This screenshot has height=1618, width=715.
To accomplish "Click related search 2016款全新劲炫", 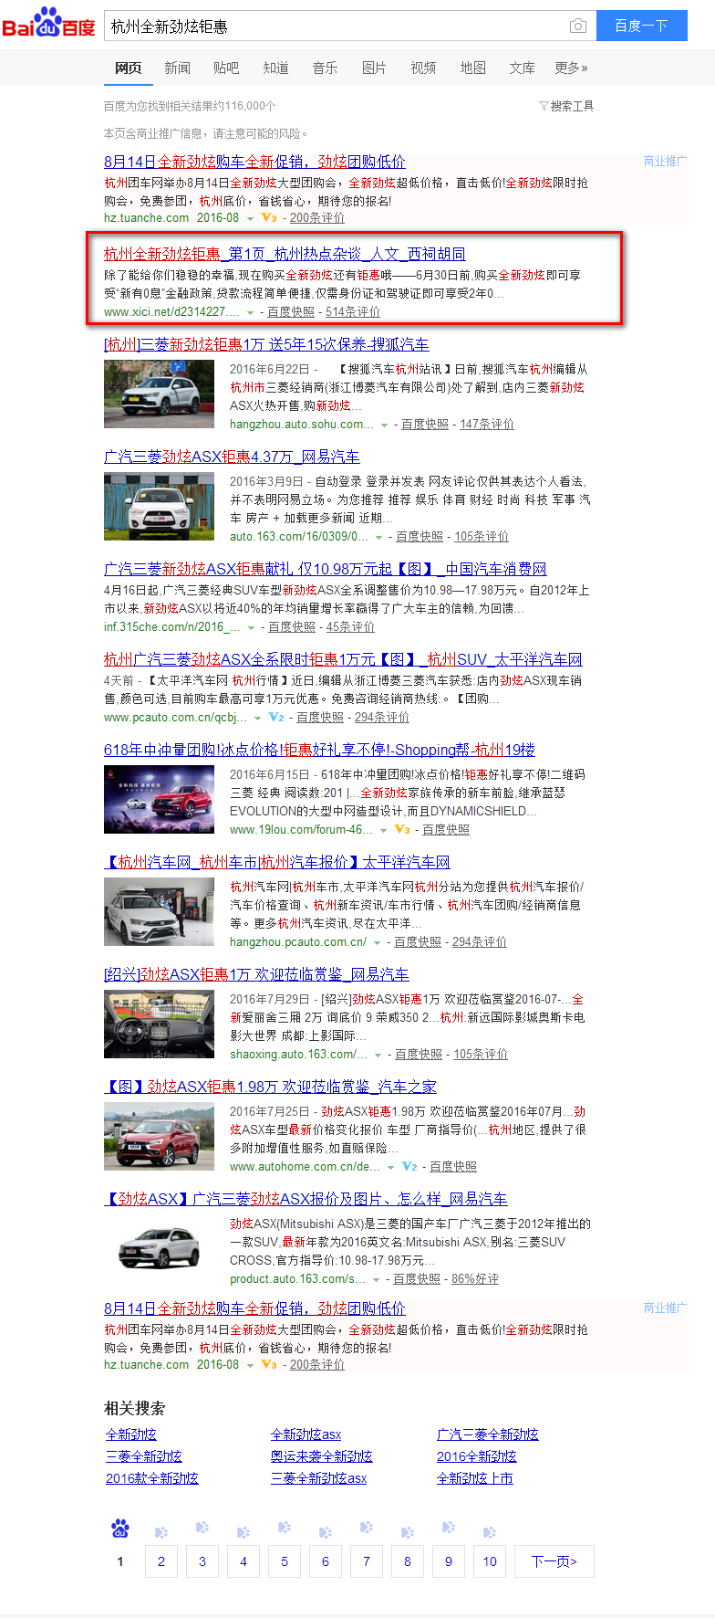I will tap(152, 1478).
